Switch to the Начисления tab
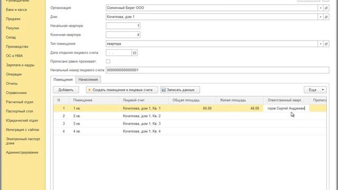The width and height of the screenshot is (338, 190). (x=88, y=80)
